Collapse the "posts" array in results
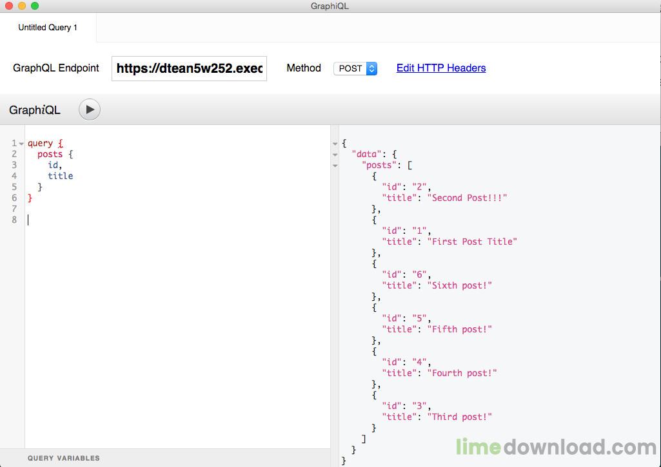The width and height of the screenshot is (661, 467). [x=335, y=166]
